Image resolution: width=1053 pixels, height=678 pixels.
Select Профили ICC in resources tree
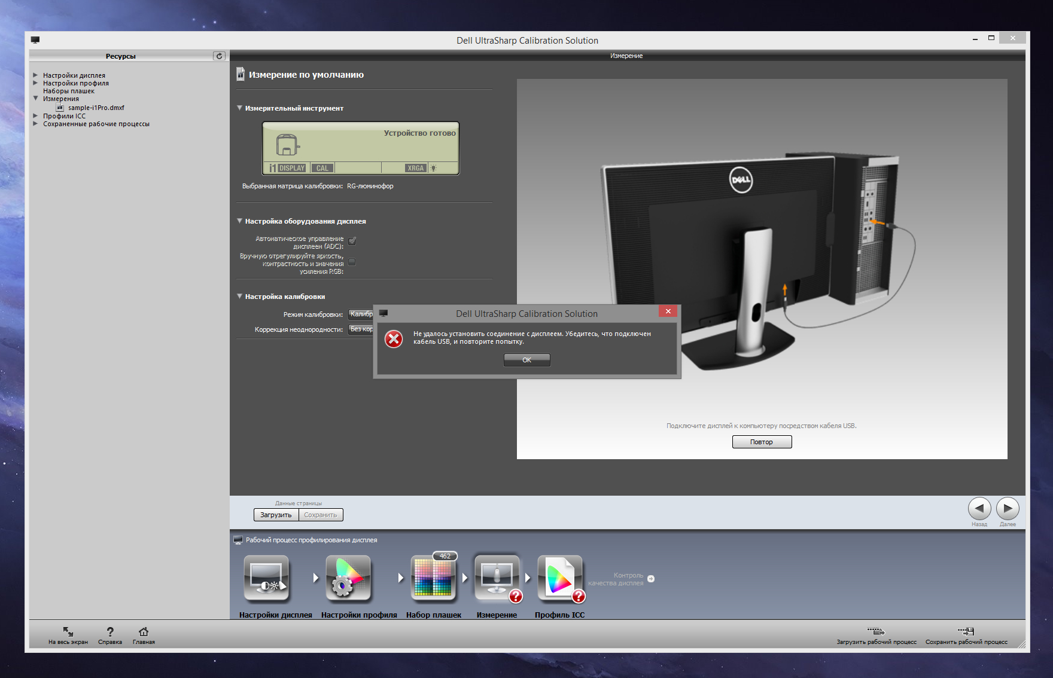coord(64,116)
